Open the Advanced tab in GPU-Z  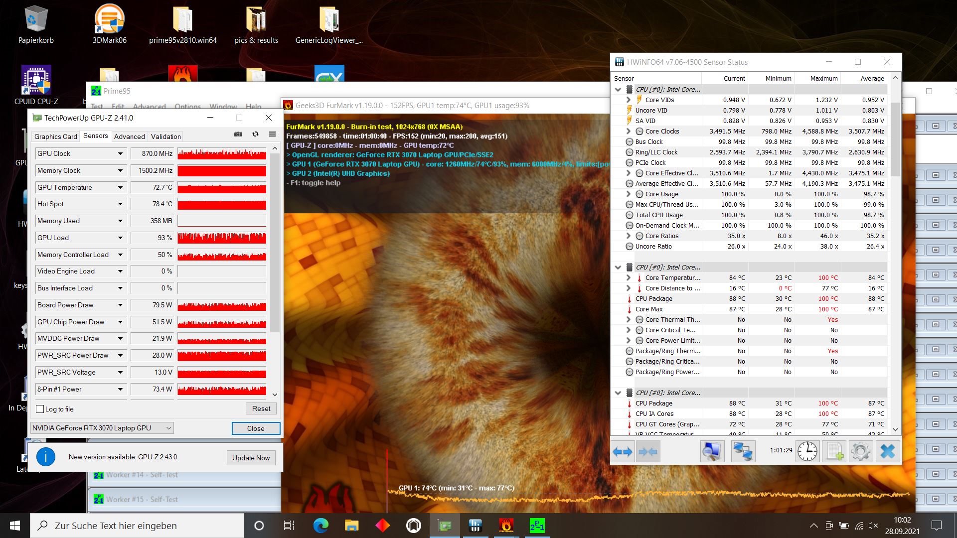point(129,136)
